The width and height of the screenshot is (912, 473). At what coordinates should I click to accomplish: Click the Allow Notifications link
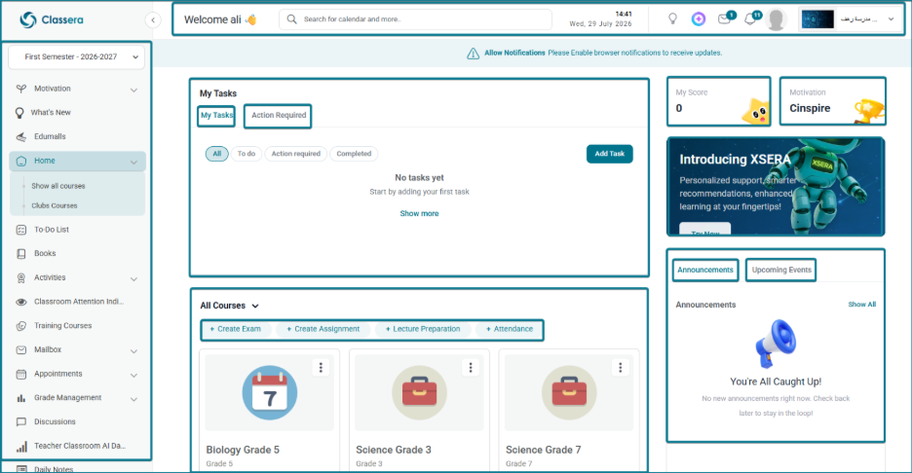pos(514,53)
